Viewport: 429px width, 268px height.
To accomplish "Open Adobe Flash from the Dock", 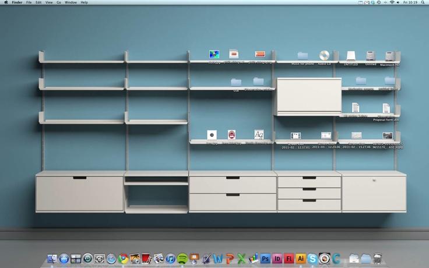I will pyautogui.click(x=289, y=259).
